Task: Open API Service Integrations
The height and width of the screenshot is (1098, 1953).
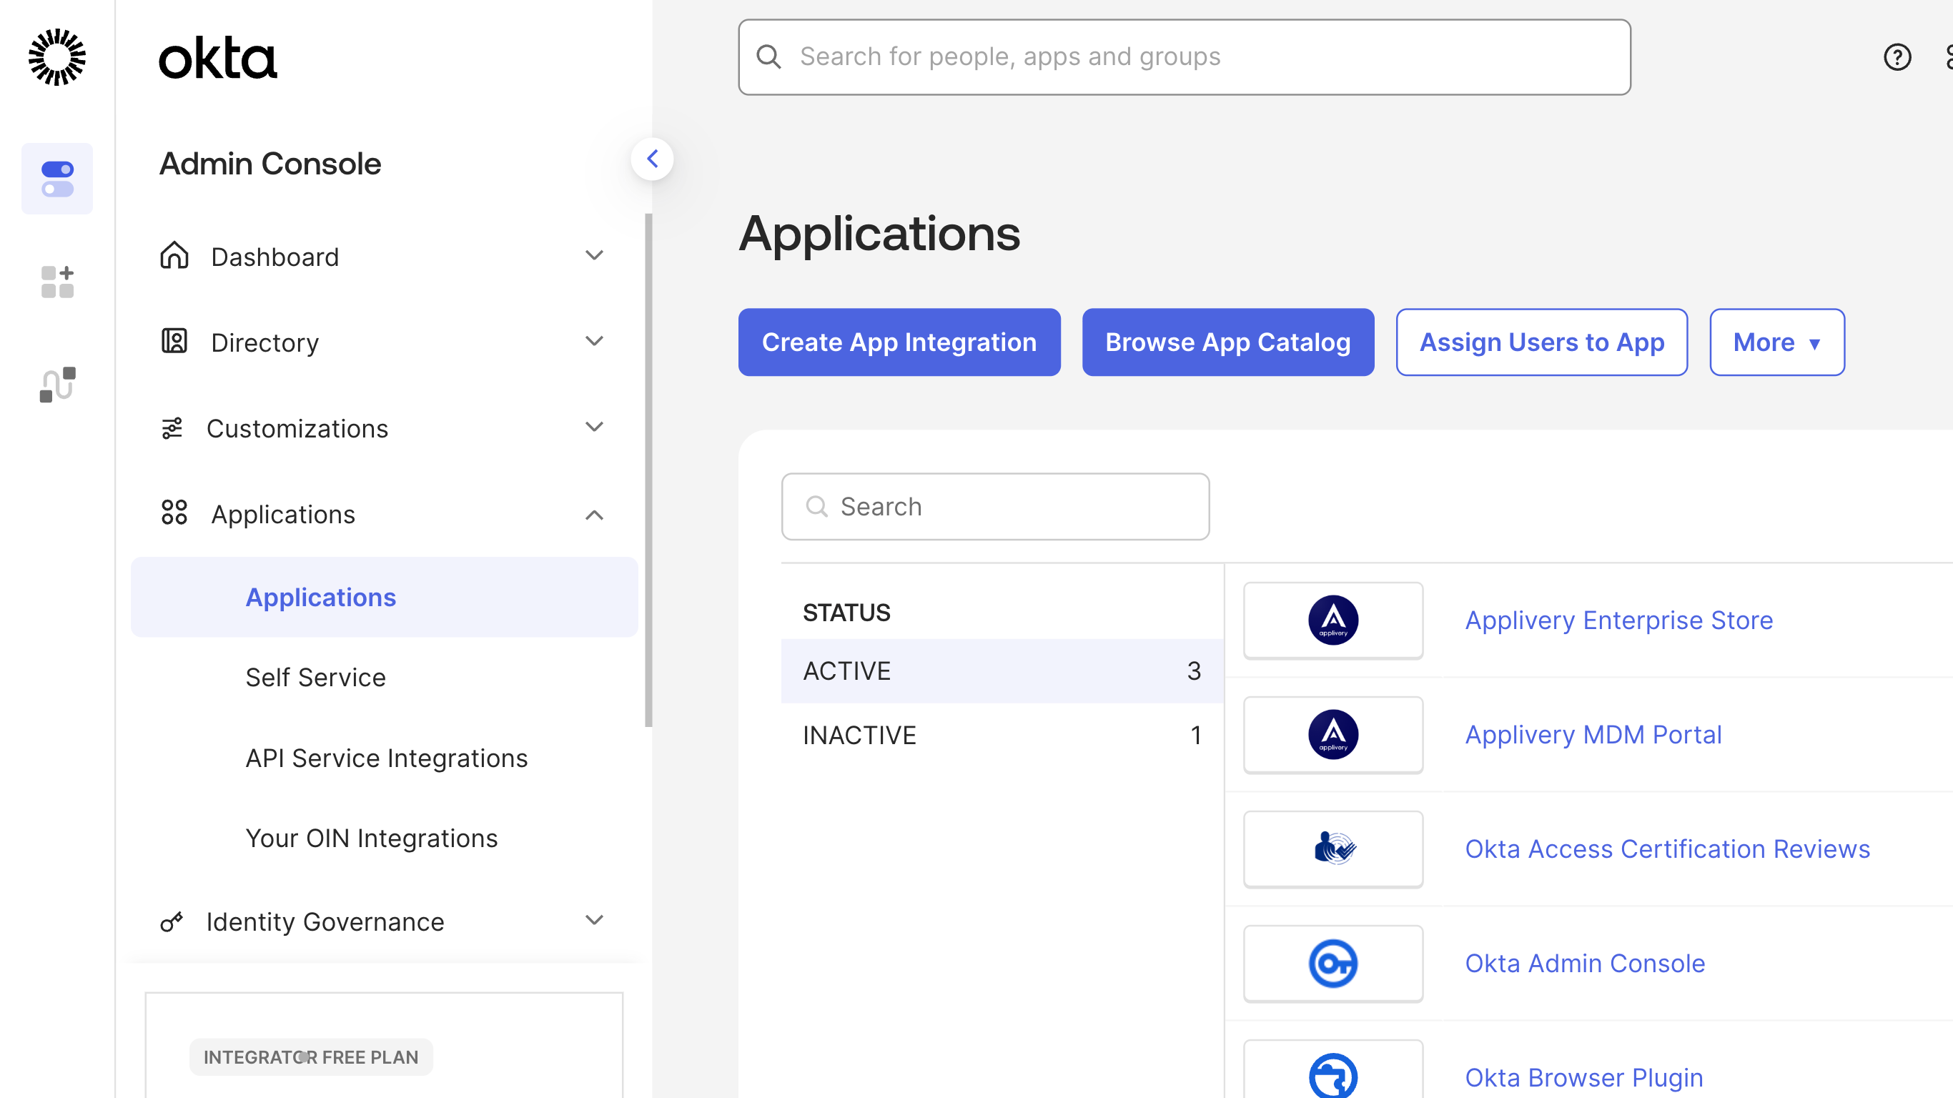Action: (x=386, y=758)
